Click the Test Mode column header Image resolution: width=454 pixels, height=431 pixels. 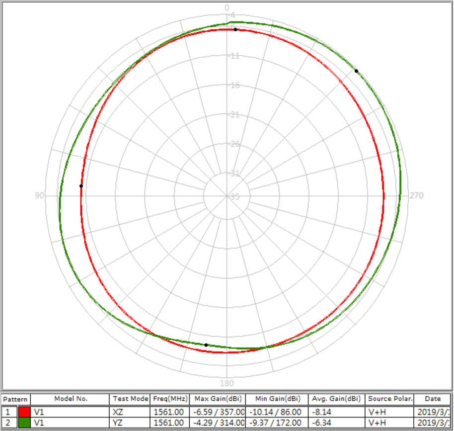130,399
